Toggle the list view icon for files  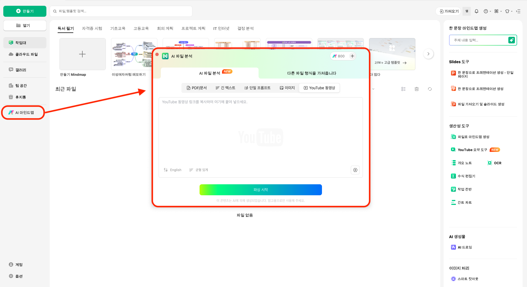[x=403, y=89]
